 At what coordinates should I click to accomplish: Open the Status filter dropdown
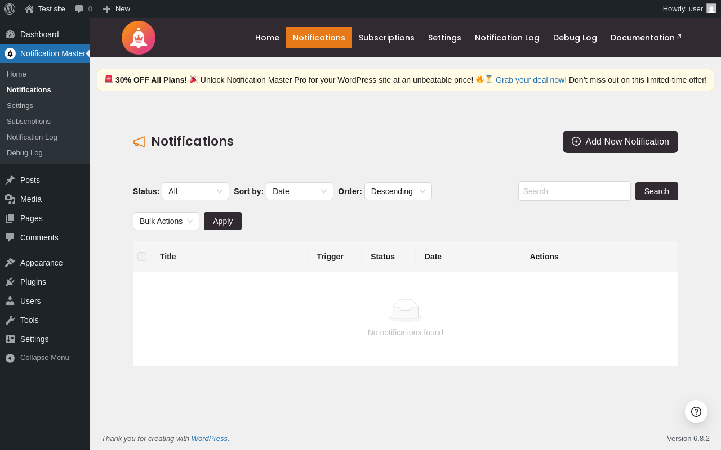(x=195, y=191)
